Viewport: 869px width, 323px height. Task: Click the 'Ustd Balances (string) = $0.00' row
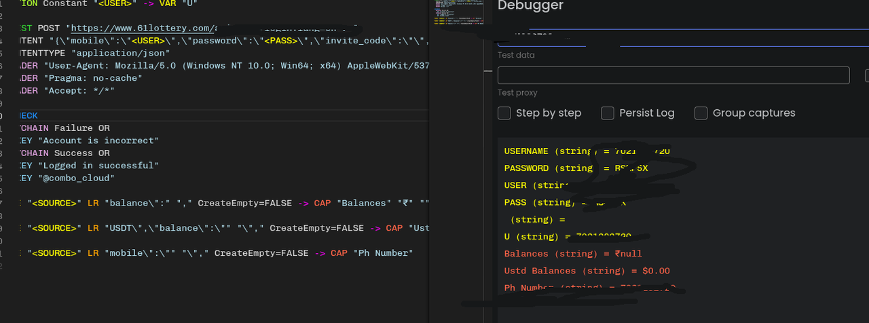(x=587, y=271)
